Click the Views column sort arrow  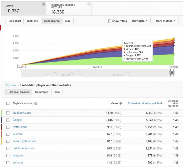click(x=121, y=103)
